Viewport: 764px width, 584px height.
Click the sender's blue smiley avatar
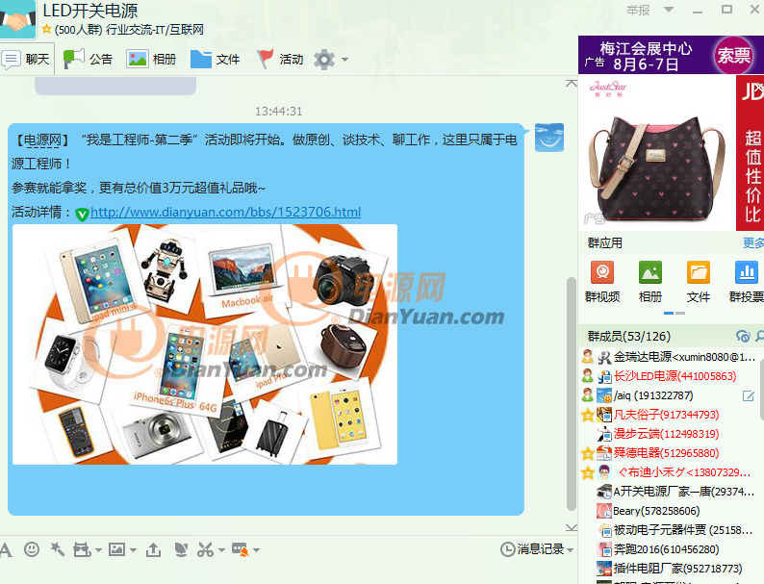click(549, 138)
